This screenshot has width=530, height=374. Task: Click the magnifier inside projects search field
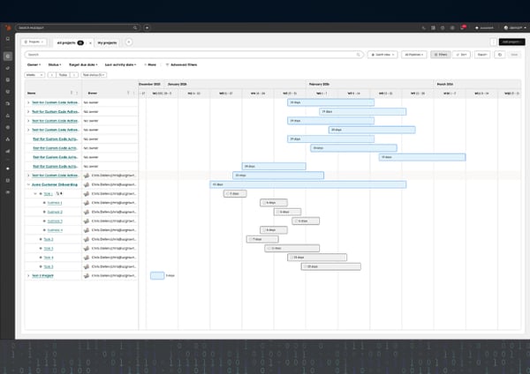pos(359,55)
